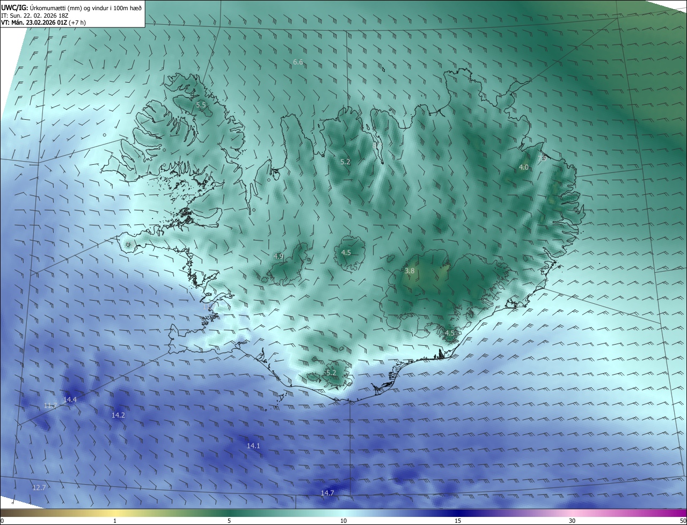Click the color scale tick labeled 30

coord(572,521)
